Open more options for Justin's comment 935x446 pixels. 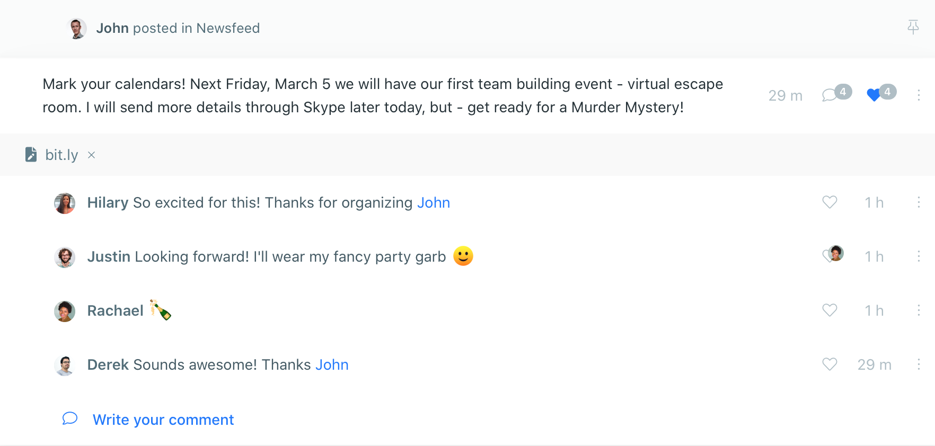[x=919, y=256]
